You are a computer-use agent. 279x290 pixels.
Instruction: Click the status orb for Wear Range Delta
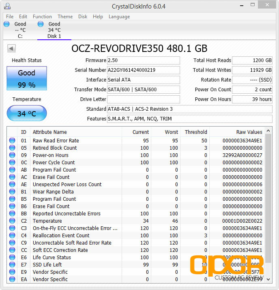[x=12, y=191]
